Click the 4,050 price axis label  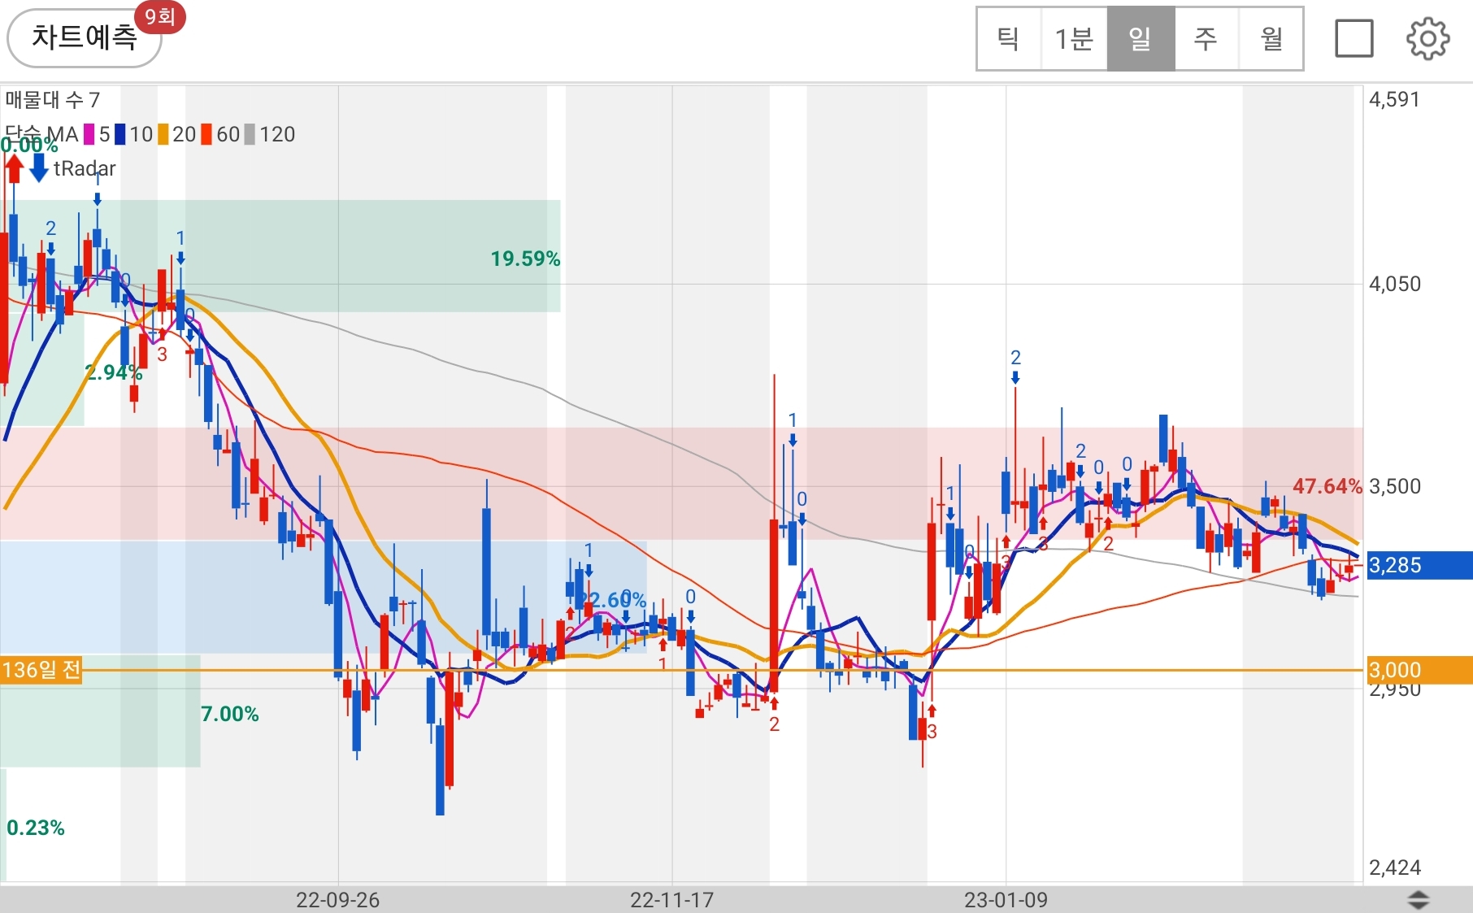click(1395, 284)
